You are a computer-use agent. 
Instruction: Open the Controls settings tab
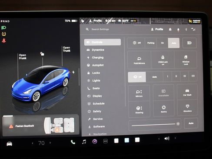point(103,42)
